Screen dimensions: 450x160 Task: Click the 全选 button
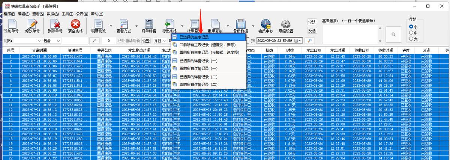(312, 22)
